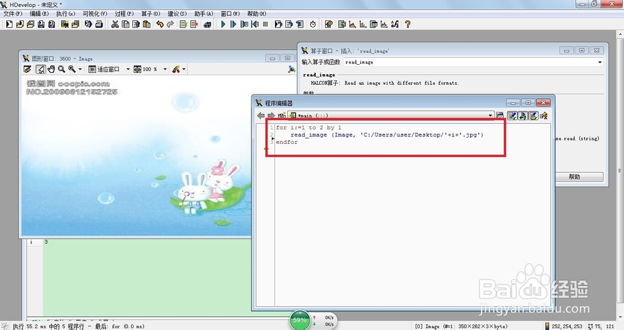Screen dimensions: 624x330
Task: Click the zoom-in magnifier with plus sign
Action: tap(72, 69)
